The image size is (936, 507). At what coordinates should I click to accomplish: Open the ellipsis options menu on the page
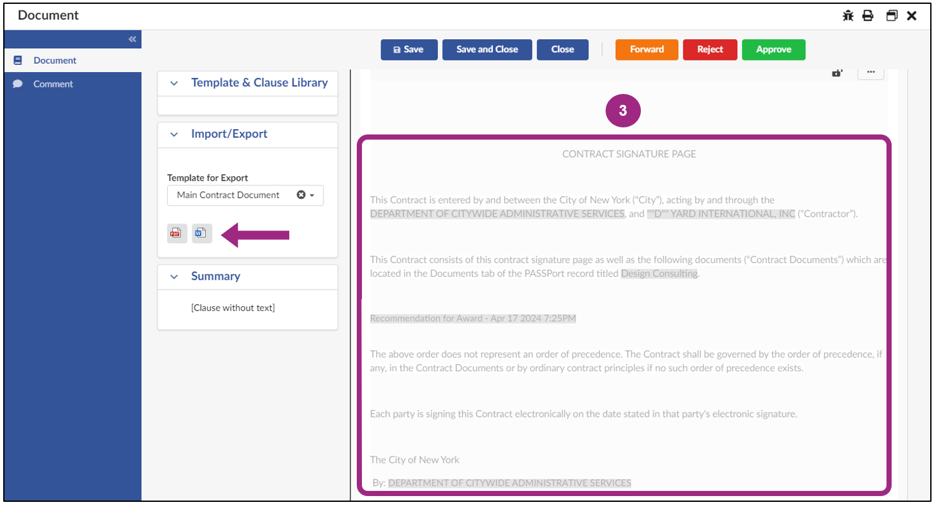tap(871, 73)
